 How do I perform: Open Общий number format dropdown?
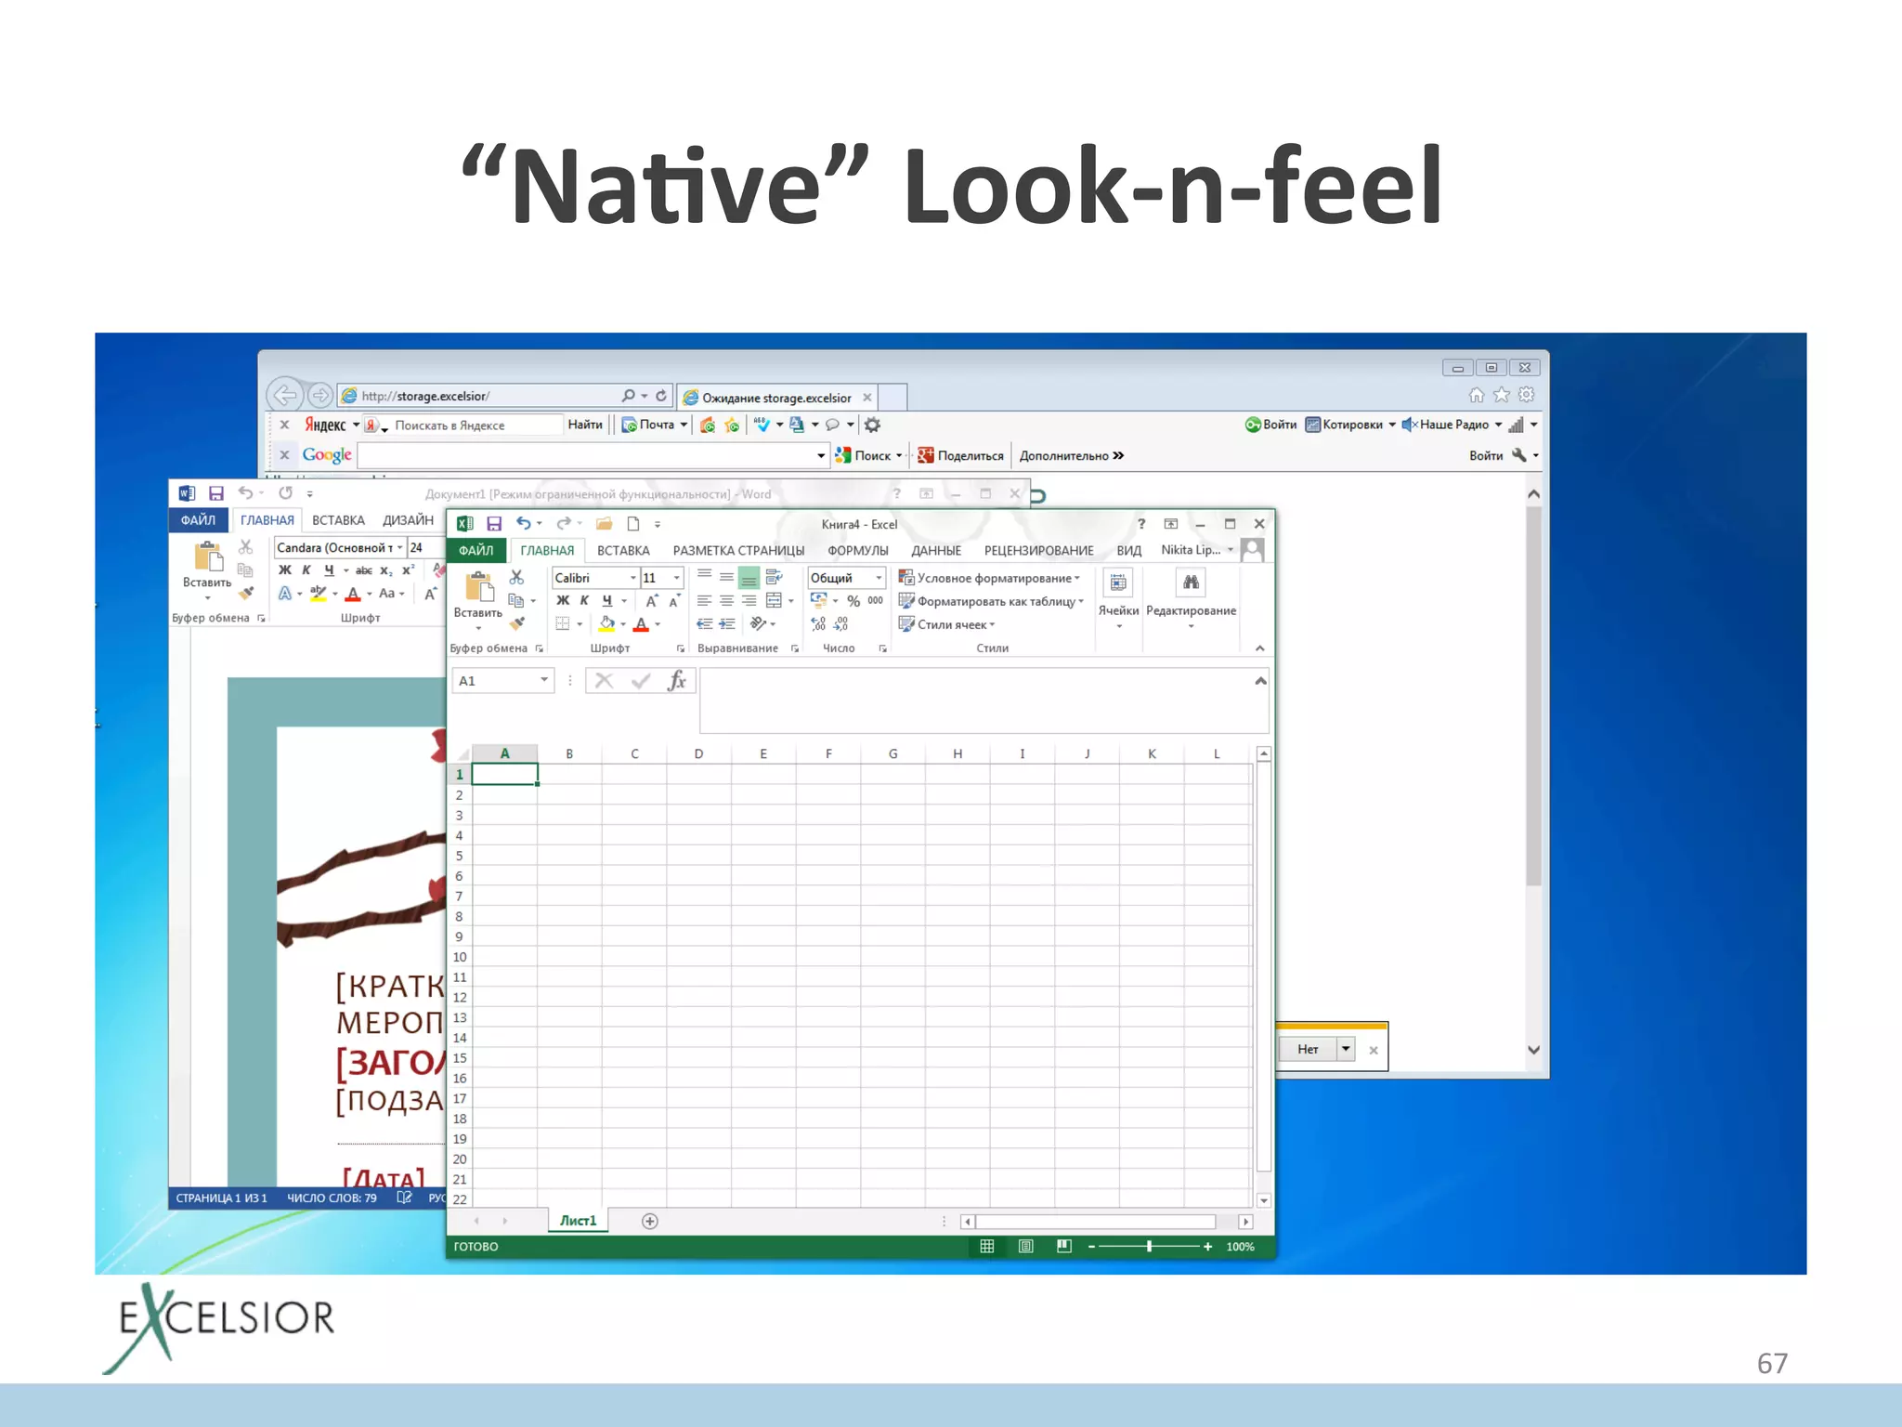pos(879,578)
